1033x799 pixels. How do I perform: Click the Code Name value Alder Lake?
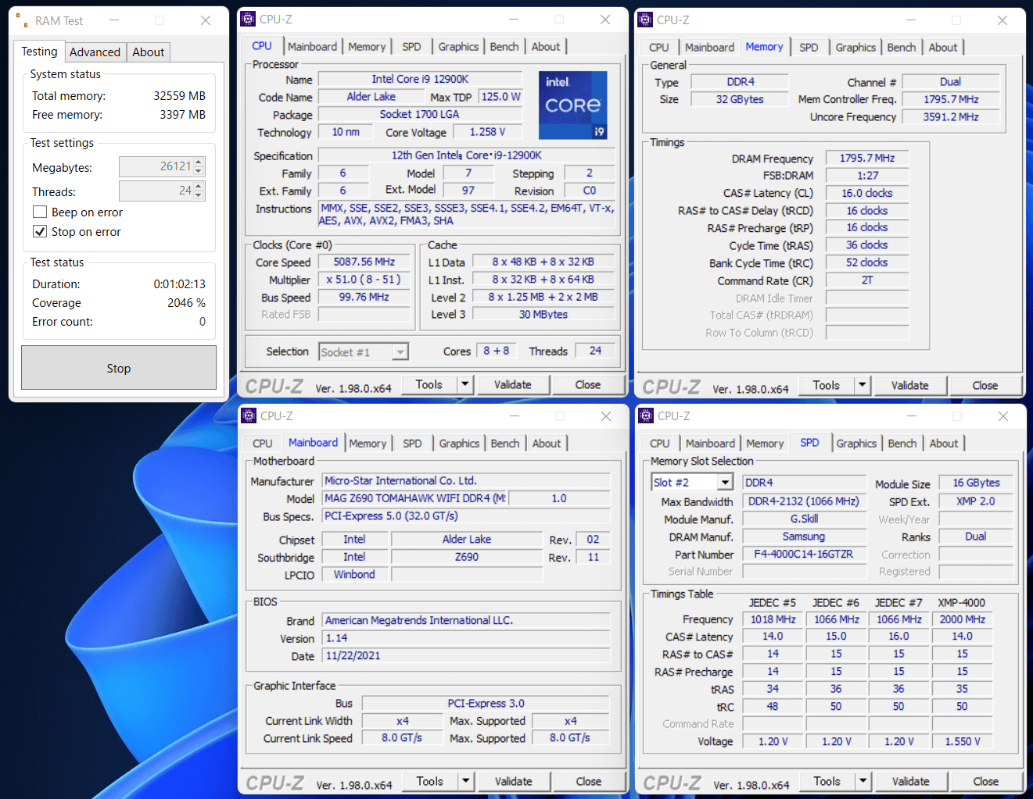click(x=371, y=97)
